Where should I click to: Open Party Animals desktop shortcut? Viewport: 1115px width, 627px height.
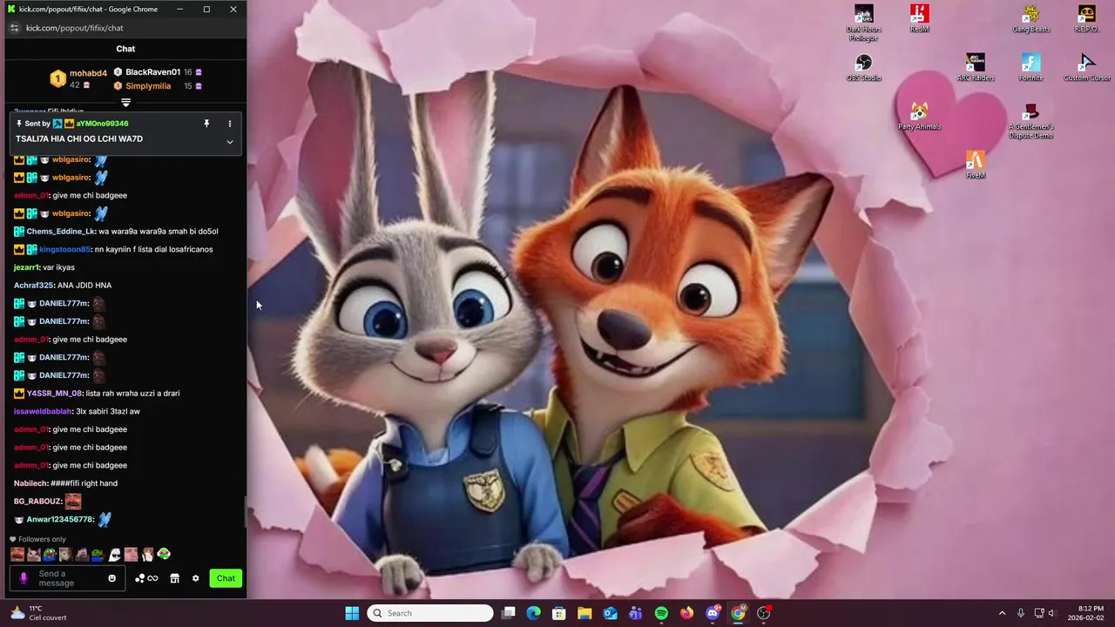(919, 116)
